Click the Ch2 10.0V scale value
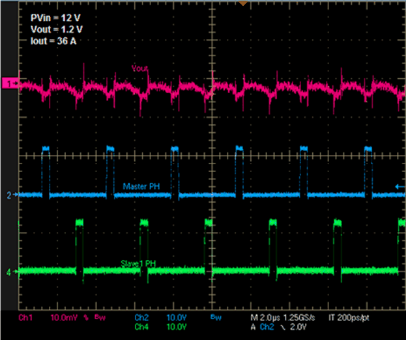The width and height of the screenshot is (406, 340). 177,317
